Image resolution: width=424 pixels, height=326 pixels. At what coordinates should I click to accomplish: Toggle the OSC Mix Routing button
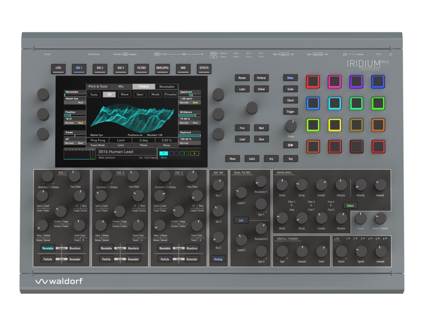(x=218, y=259)
